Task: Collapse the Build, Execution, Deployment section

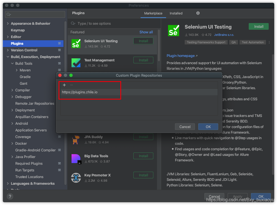Action: pyautogui.click(x=7, y=57)
